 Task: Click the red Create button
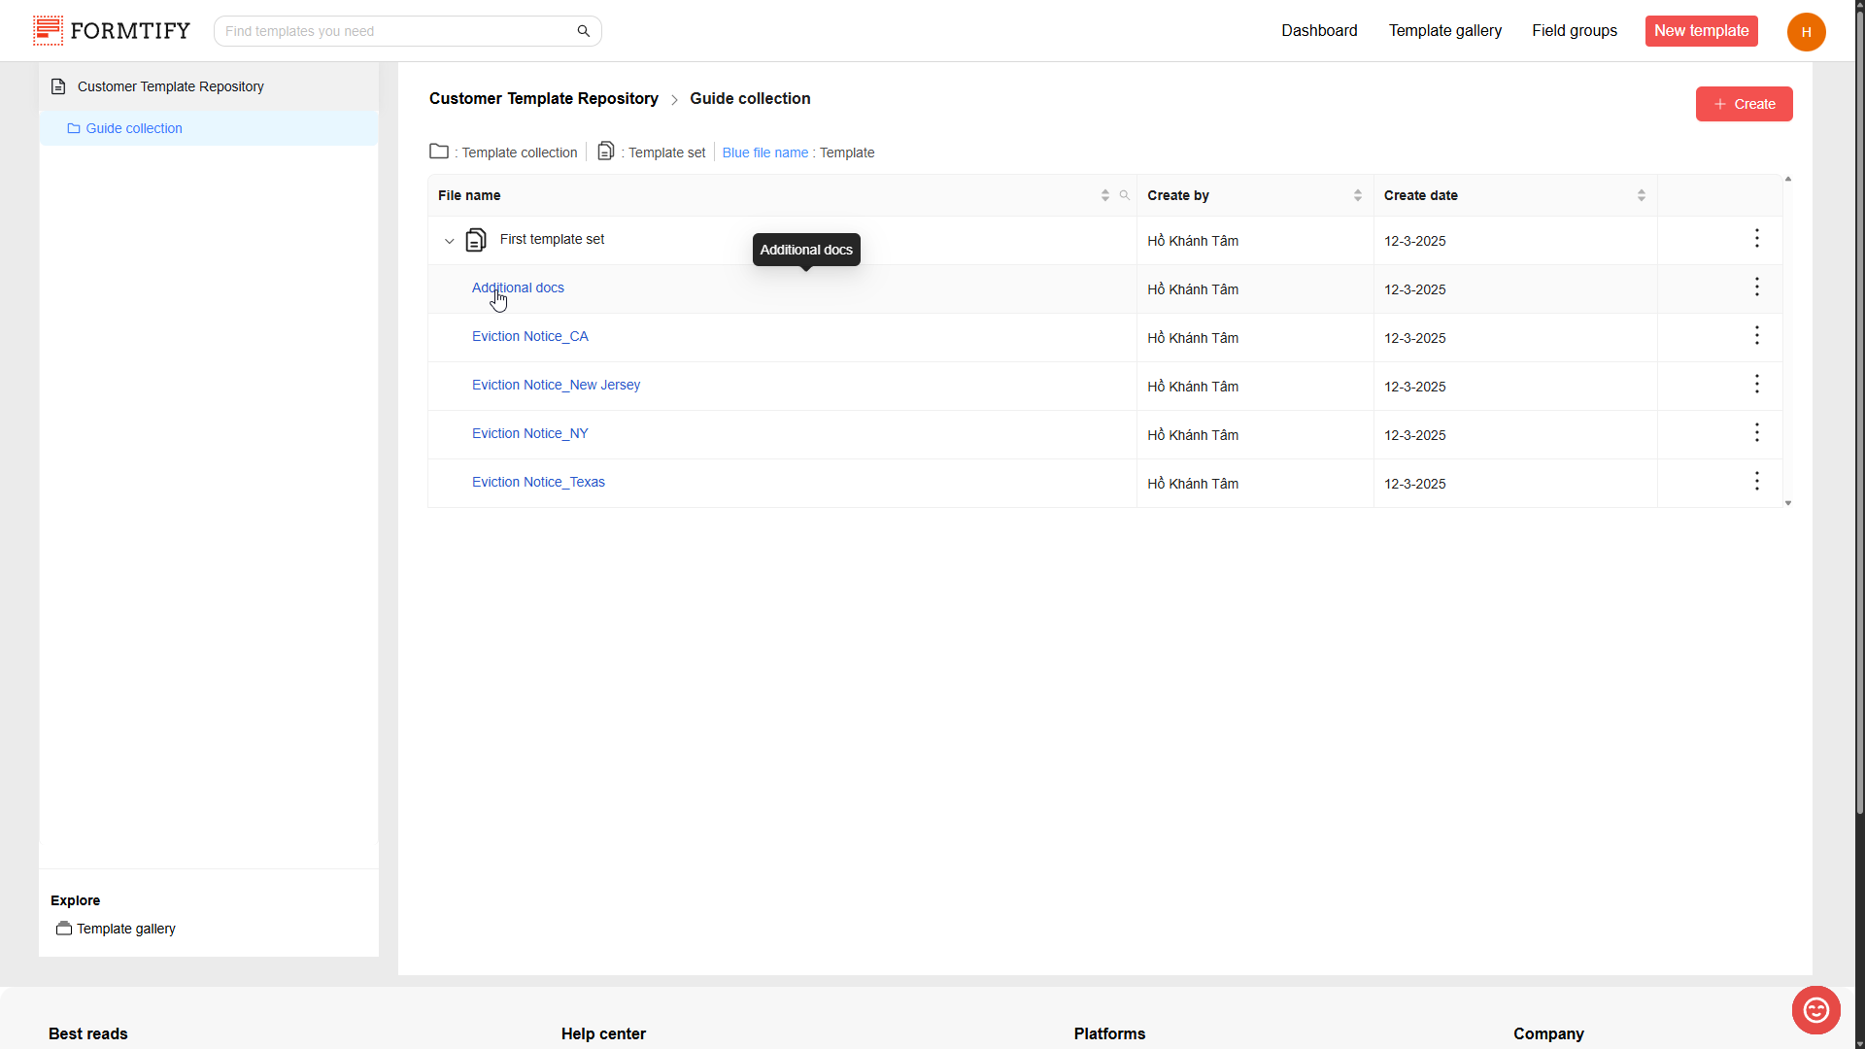(1744, 104)
